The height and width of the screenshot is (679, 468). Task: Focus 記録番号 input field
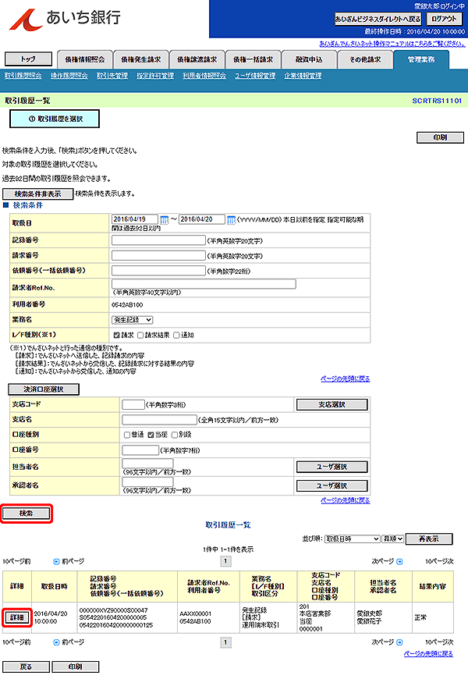158,240
